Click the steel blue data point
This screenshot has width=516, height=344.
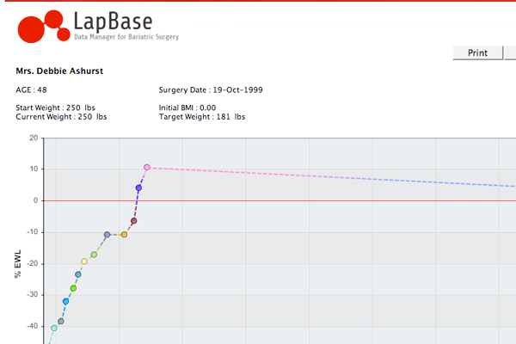(78, 275)
